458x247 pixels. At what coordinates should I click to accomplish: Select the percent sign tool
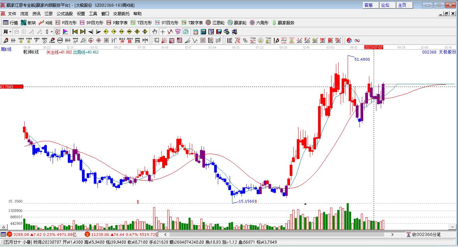(x=245, y=40)
